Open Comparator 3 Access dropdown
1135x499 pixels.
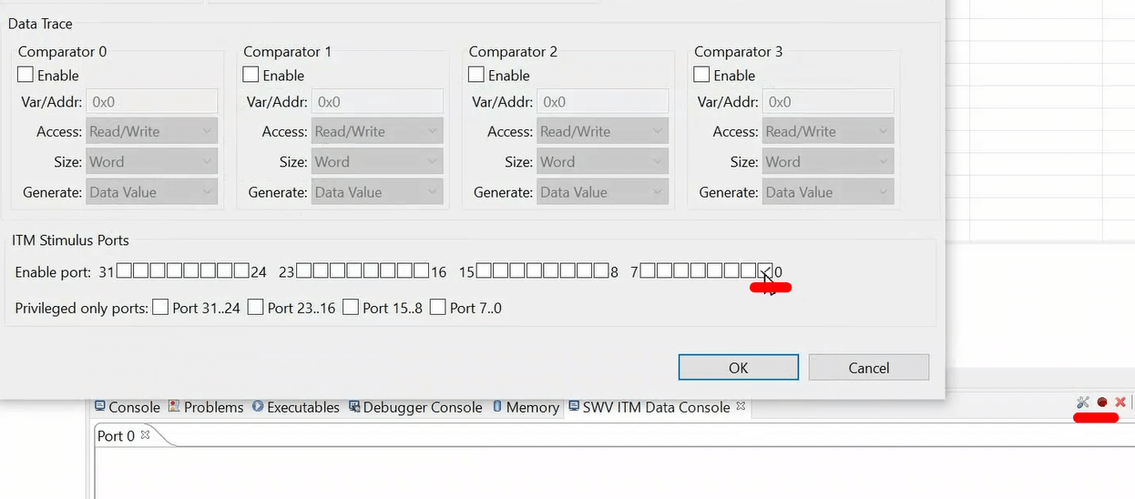click(828, 131)
